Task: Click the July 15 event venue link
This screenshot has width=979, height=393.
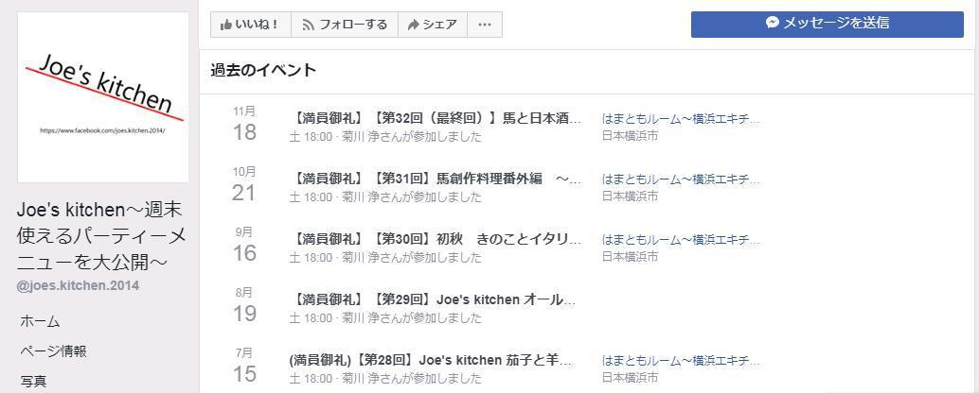Action: (x=680, y=361)
